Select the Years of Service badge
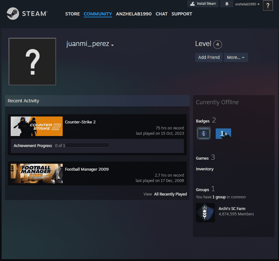The height and width of the screenshot is (261, 279). point(203,133)
